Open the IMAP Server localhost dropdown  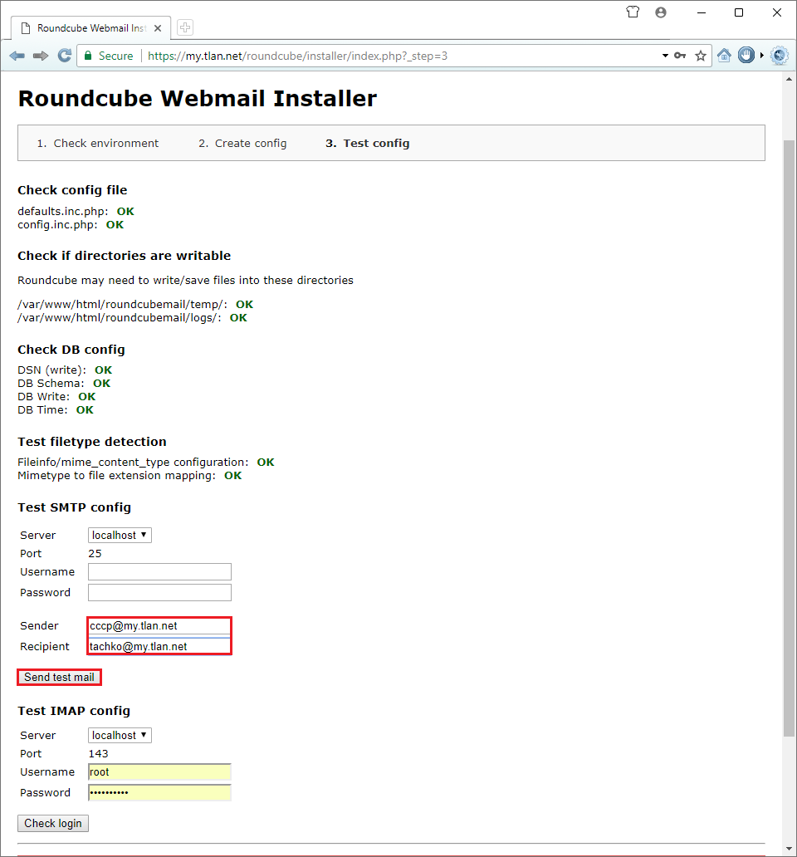pyautogui.click(x=120, y=735)
